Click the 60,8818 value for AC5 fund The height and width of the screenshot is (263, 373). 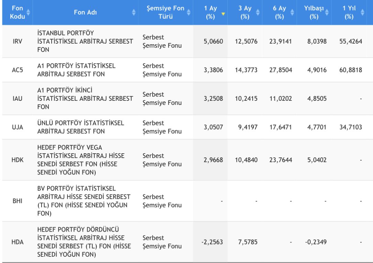[351, 70]
